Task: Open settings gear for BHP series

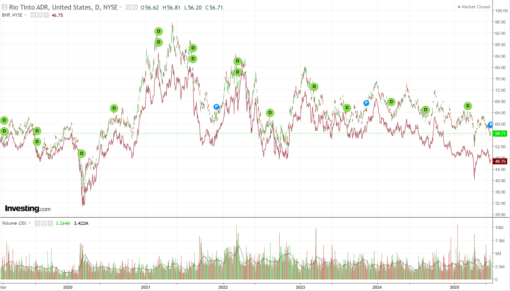Action: [40, 15]
